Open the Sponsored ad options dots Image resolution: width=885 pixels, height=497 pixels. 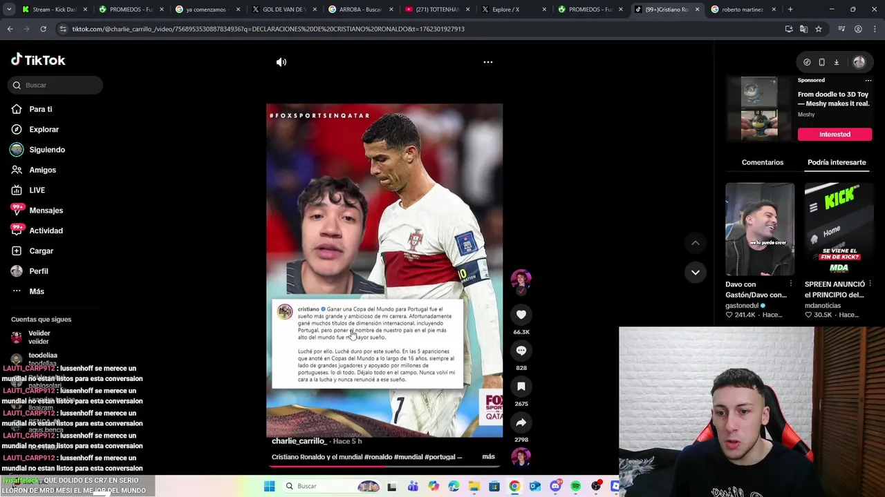point(868,80)
